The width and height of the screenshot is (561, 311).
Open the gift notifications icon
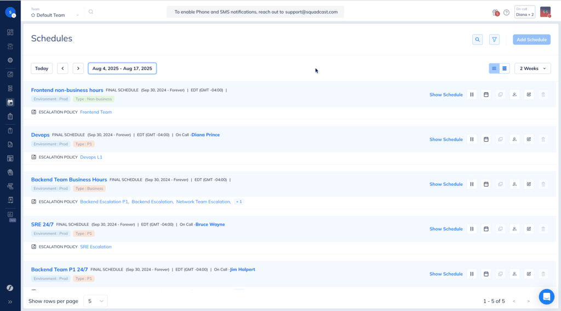click(495, 13)
